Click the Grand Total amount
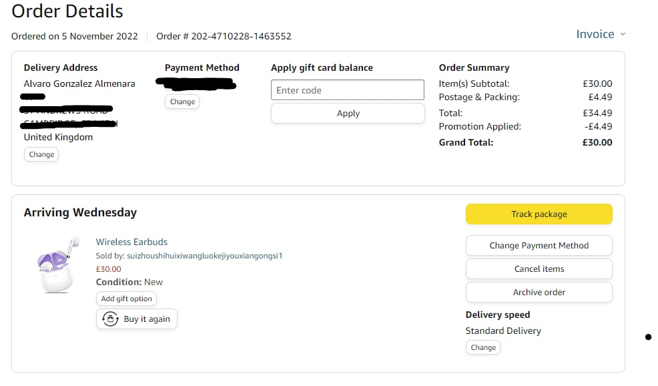 (x=597, y=142)
